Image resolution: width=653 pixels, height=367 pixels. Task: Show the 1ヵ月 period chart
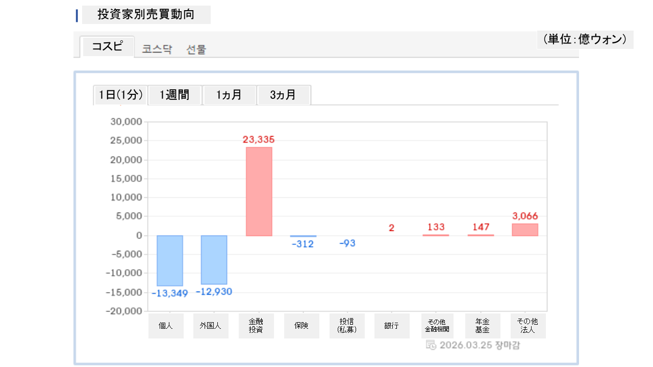point(229,95)
